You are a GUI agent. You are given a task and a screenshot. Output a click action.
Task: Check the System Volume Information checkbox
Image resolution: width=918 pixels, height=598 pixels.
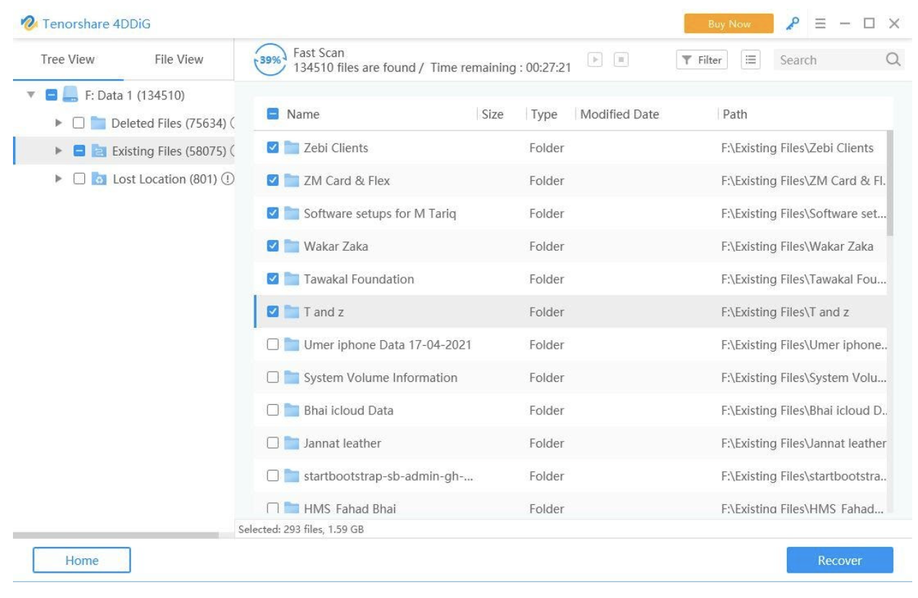(272, 378)
